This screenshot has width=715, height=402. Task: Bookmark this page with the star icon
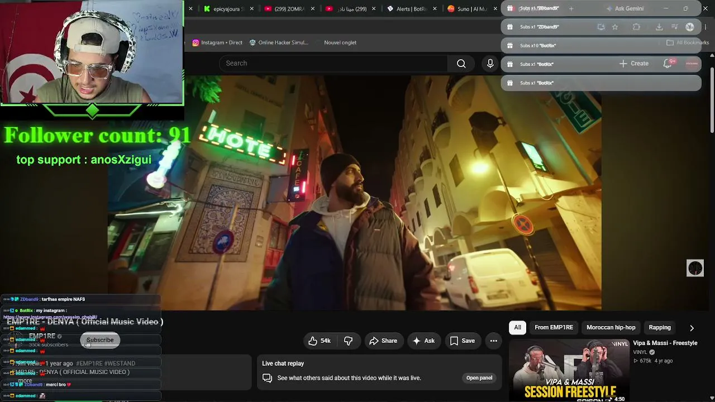coord(615,27)
